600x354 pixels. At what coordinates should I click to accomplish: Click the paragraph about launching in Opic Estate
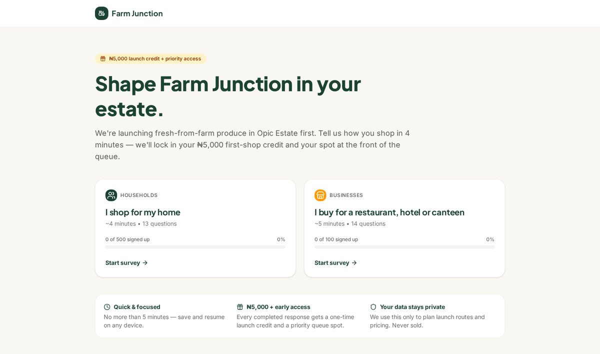tap(252, 145)
